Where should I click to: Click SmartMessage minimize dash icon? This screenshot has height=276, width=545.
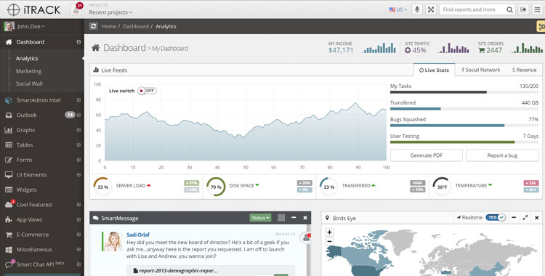[x=294, y=218]
